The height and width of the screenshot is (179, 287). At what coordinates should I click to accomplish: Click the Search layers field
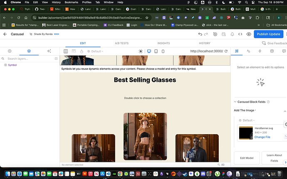click(30, 59)
